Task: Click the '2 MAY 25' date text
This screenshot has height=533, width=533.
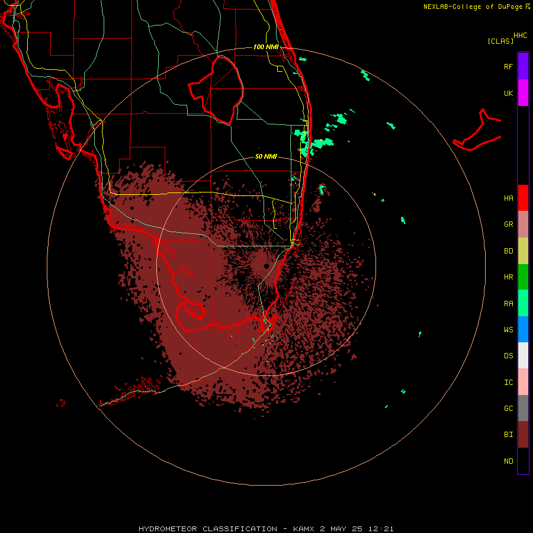Action: (342, 529)
